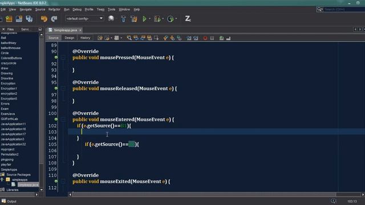
Task: Collapse the mouseReleased method fold
Action: coord(63,88)
